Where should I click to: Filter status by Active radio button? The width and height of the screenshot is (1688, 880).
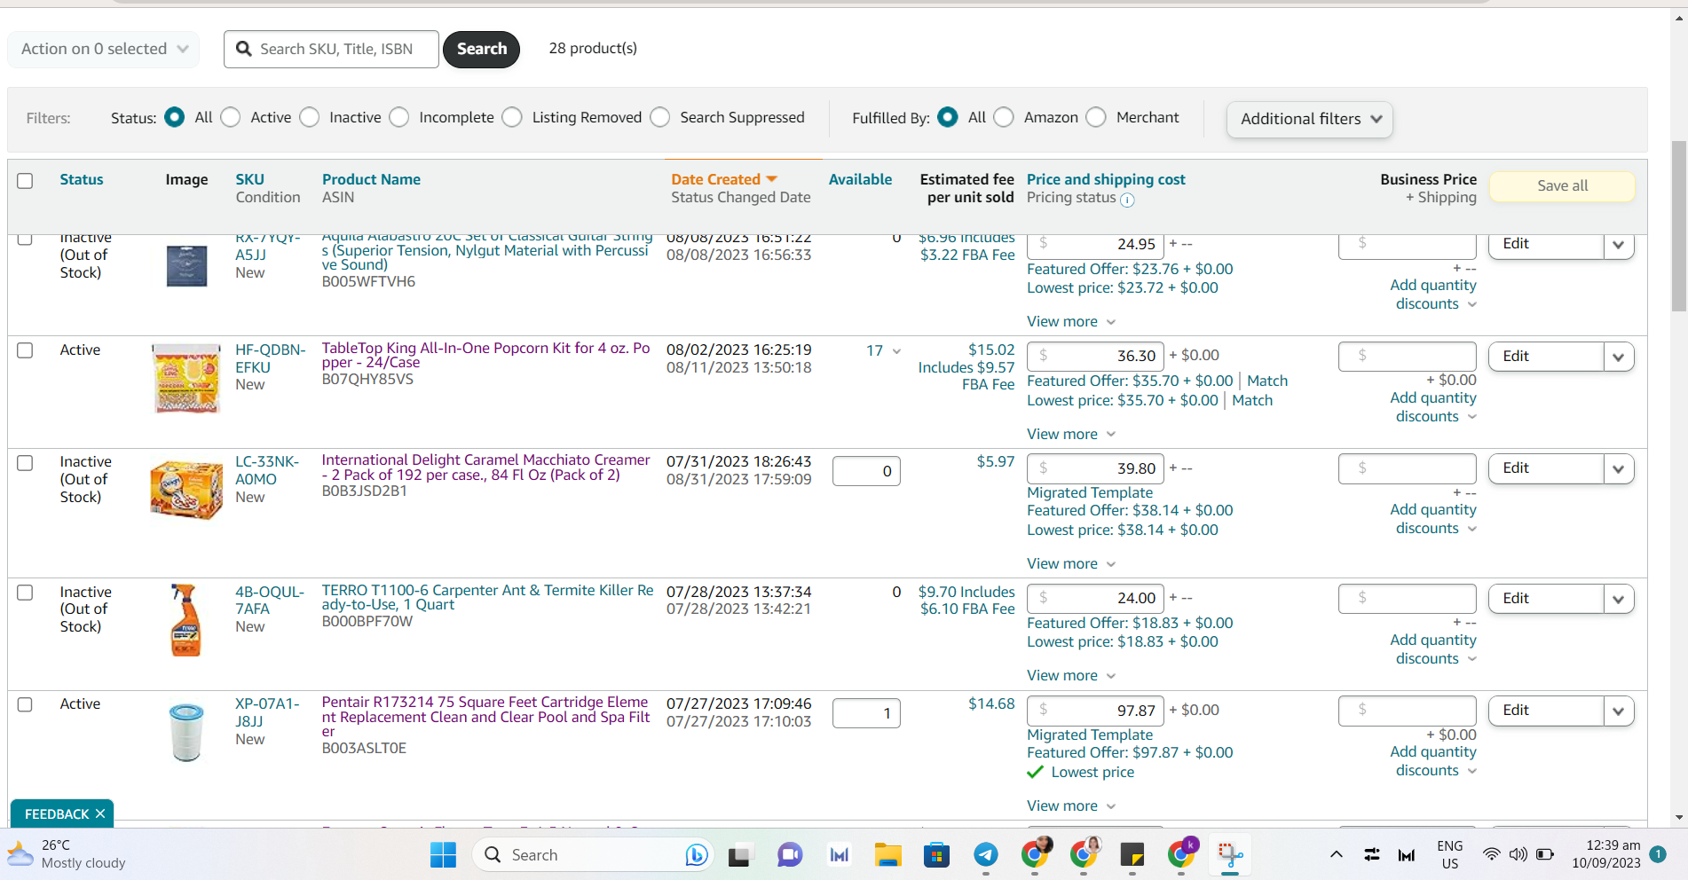[231, 117]
